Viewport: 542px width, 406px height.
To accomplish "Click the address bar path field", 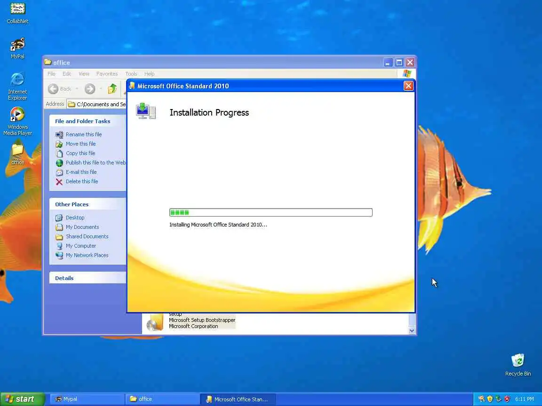I will [97, 104].
